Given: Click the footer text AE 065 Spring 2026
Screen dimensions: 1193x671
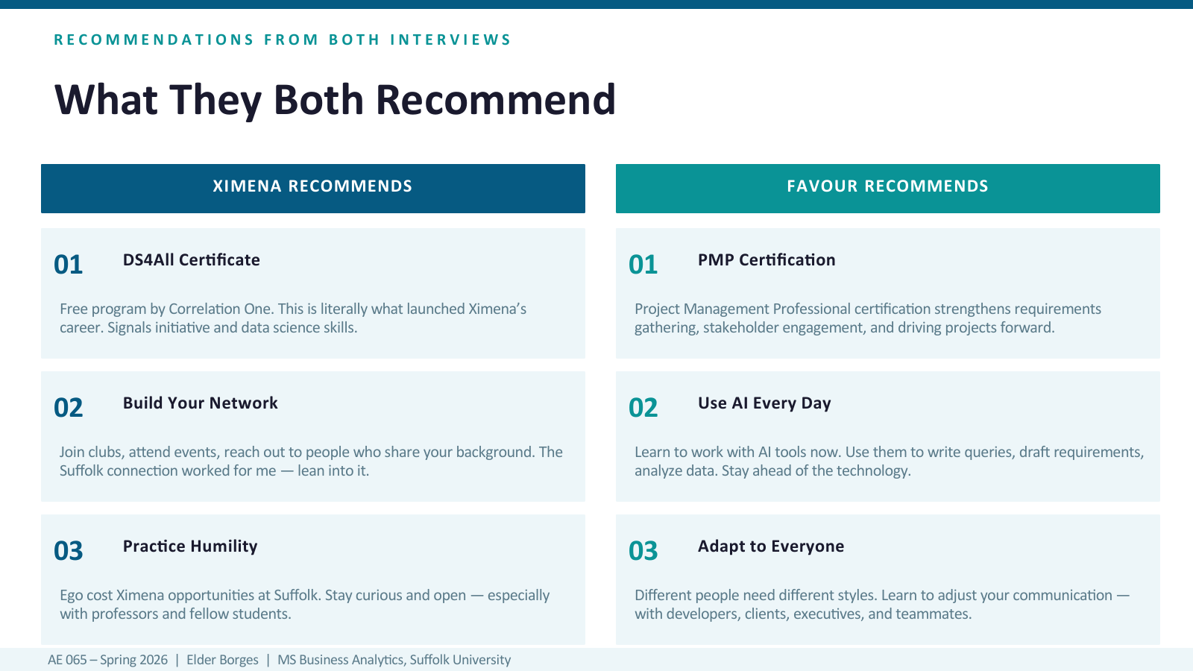Looking at the screenshot, I should [108, 660].
